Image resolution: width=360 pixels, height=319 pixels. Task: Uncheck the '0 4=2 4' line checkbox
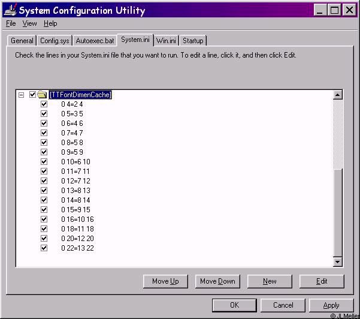(44, 104)
